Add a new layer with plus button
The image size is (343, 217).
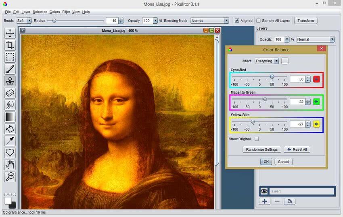[264, 201]
